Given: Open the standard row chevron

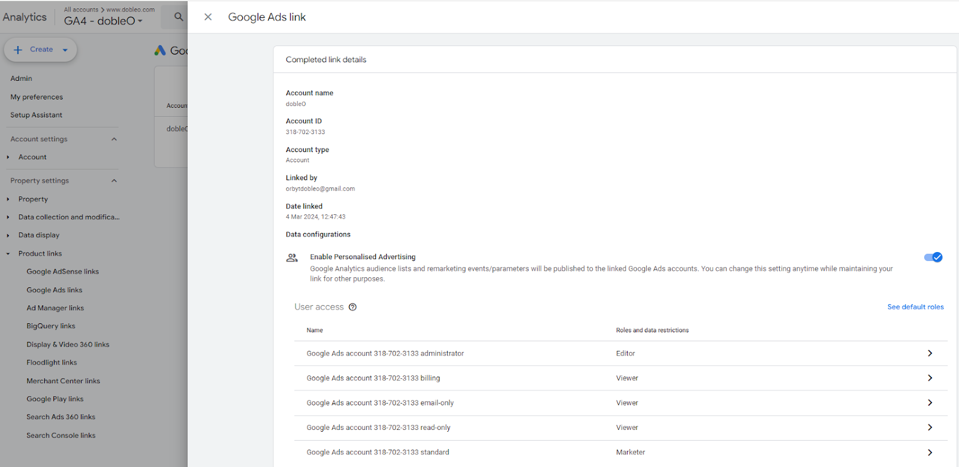Looking at the screenshot, I should pyautogui.click(x=930, y=453).
